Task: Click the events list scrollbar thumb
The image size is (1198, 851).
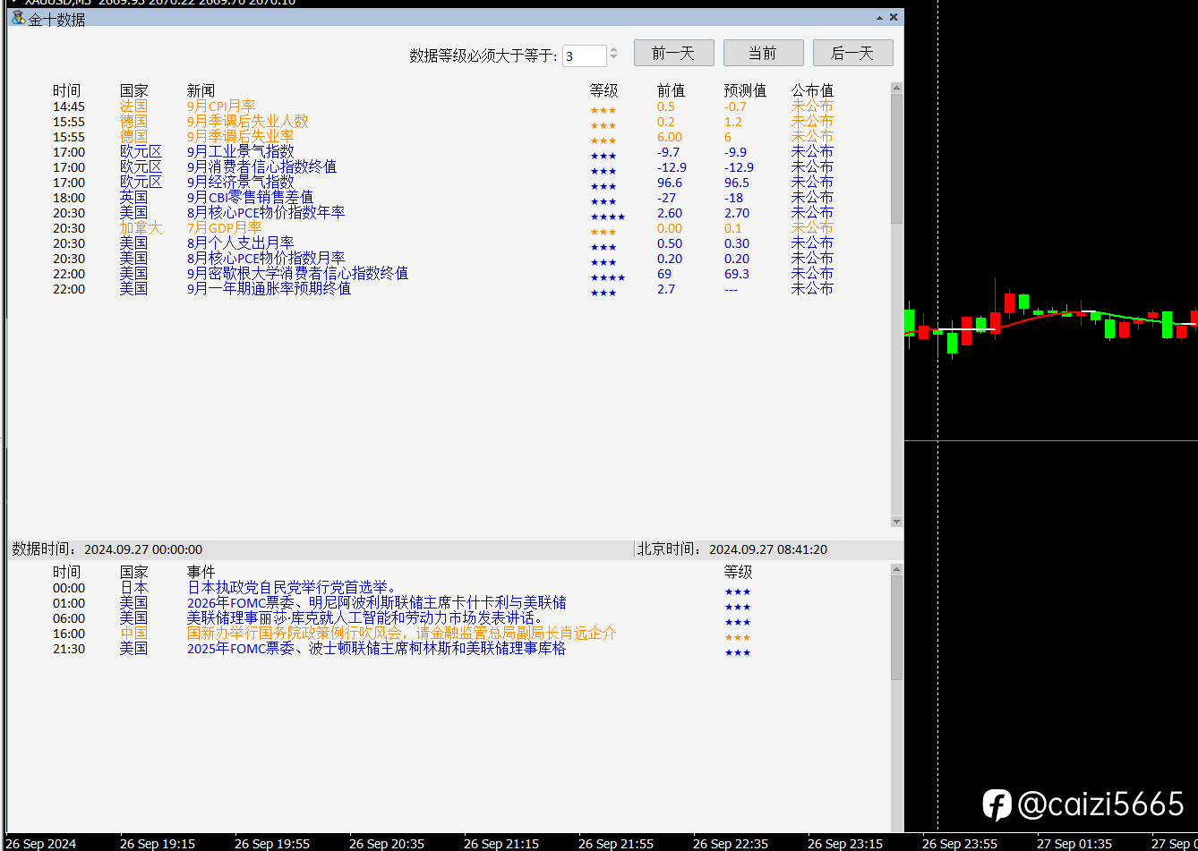Action: click(897, 626)
